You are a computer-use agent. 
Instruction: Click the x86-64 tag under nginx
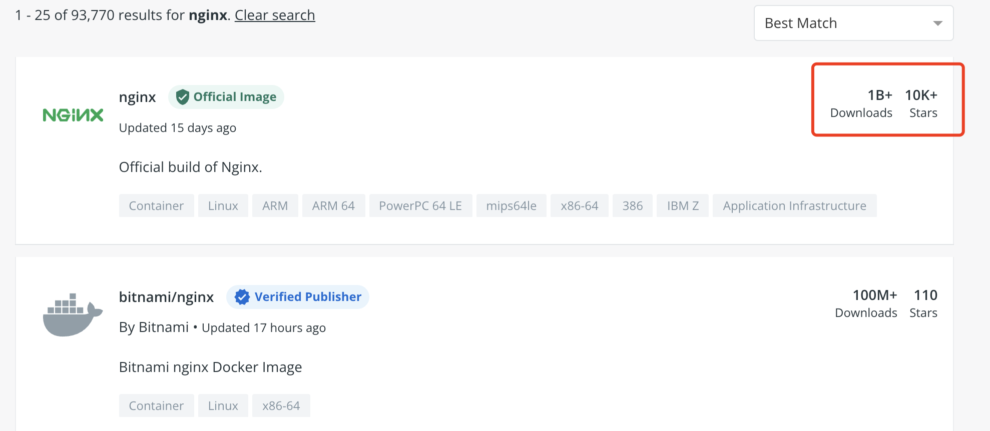(x=579, y=206)
